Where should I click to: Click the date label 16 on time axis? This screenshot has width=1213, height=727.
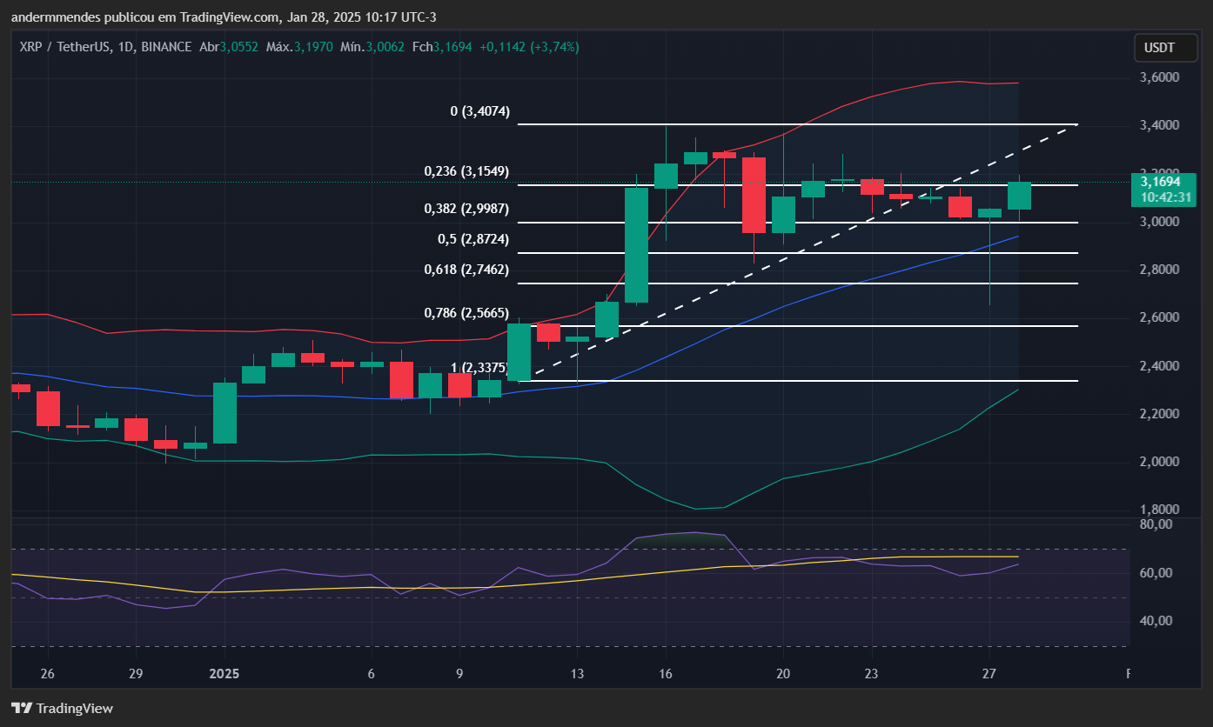tap(666, 674)
